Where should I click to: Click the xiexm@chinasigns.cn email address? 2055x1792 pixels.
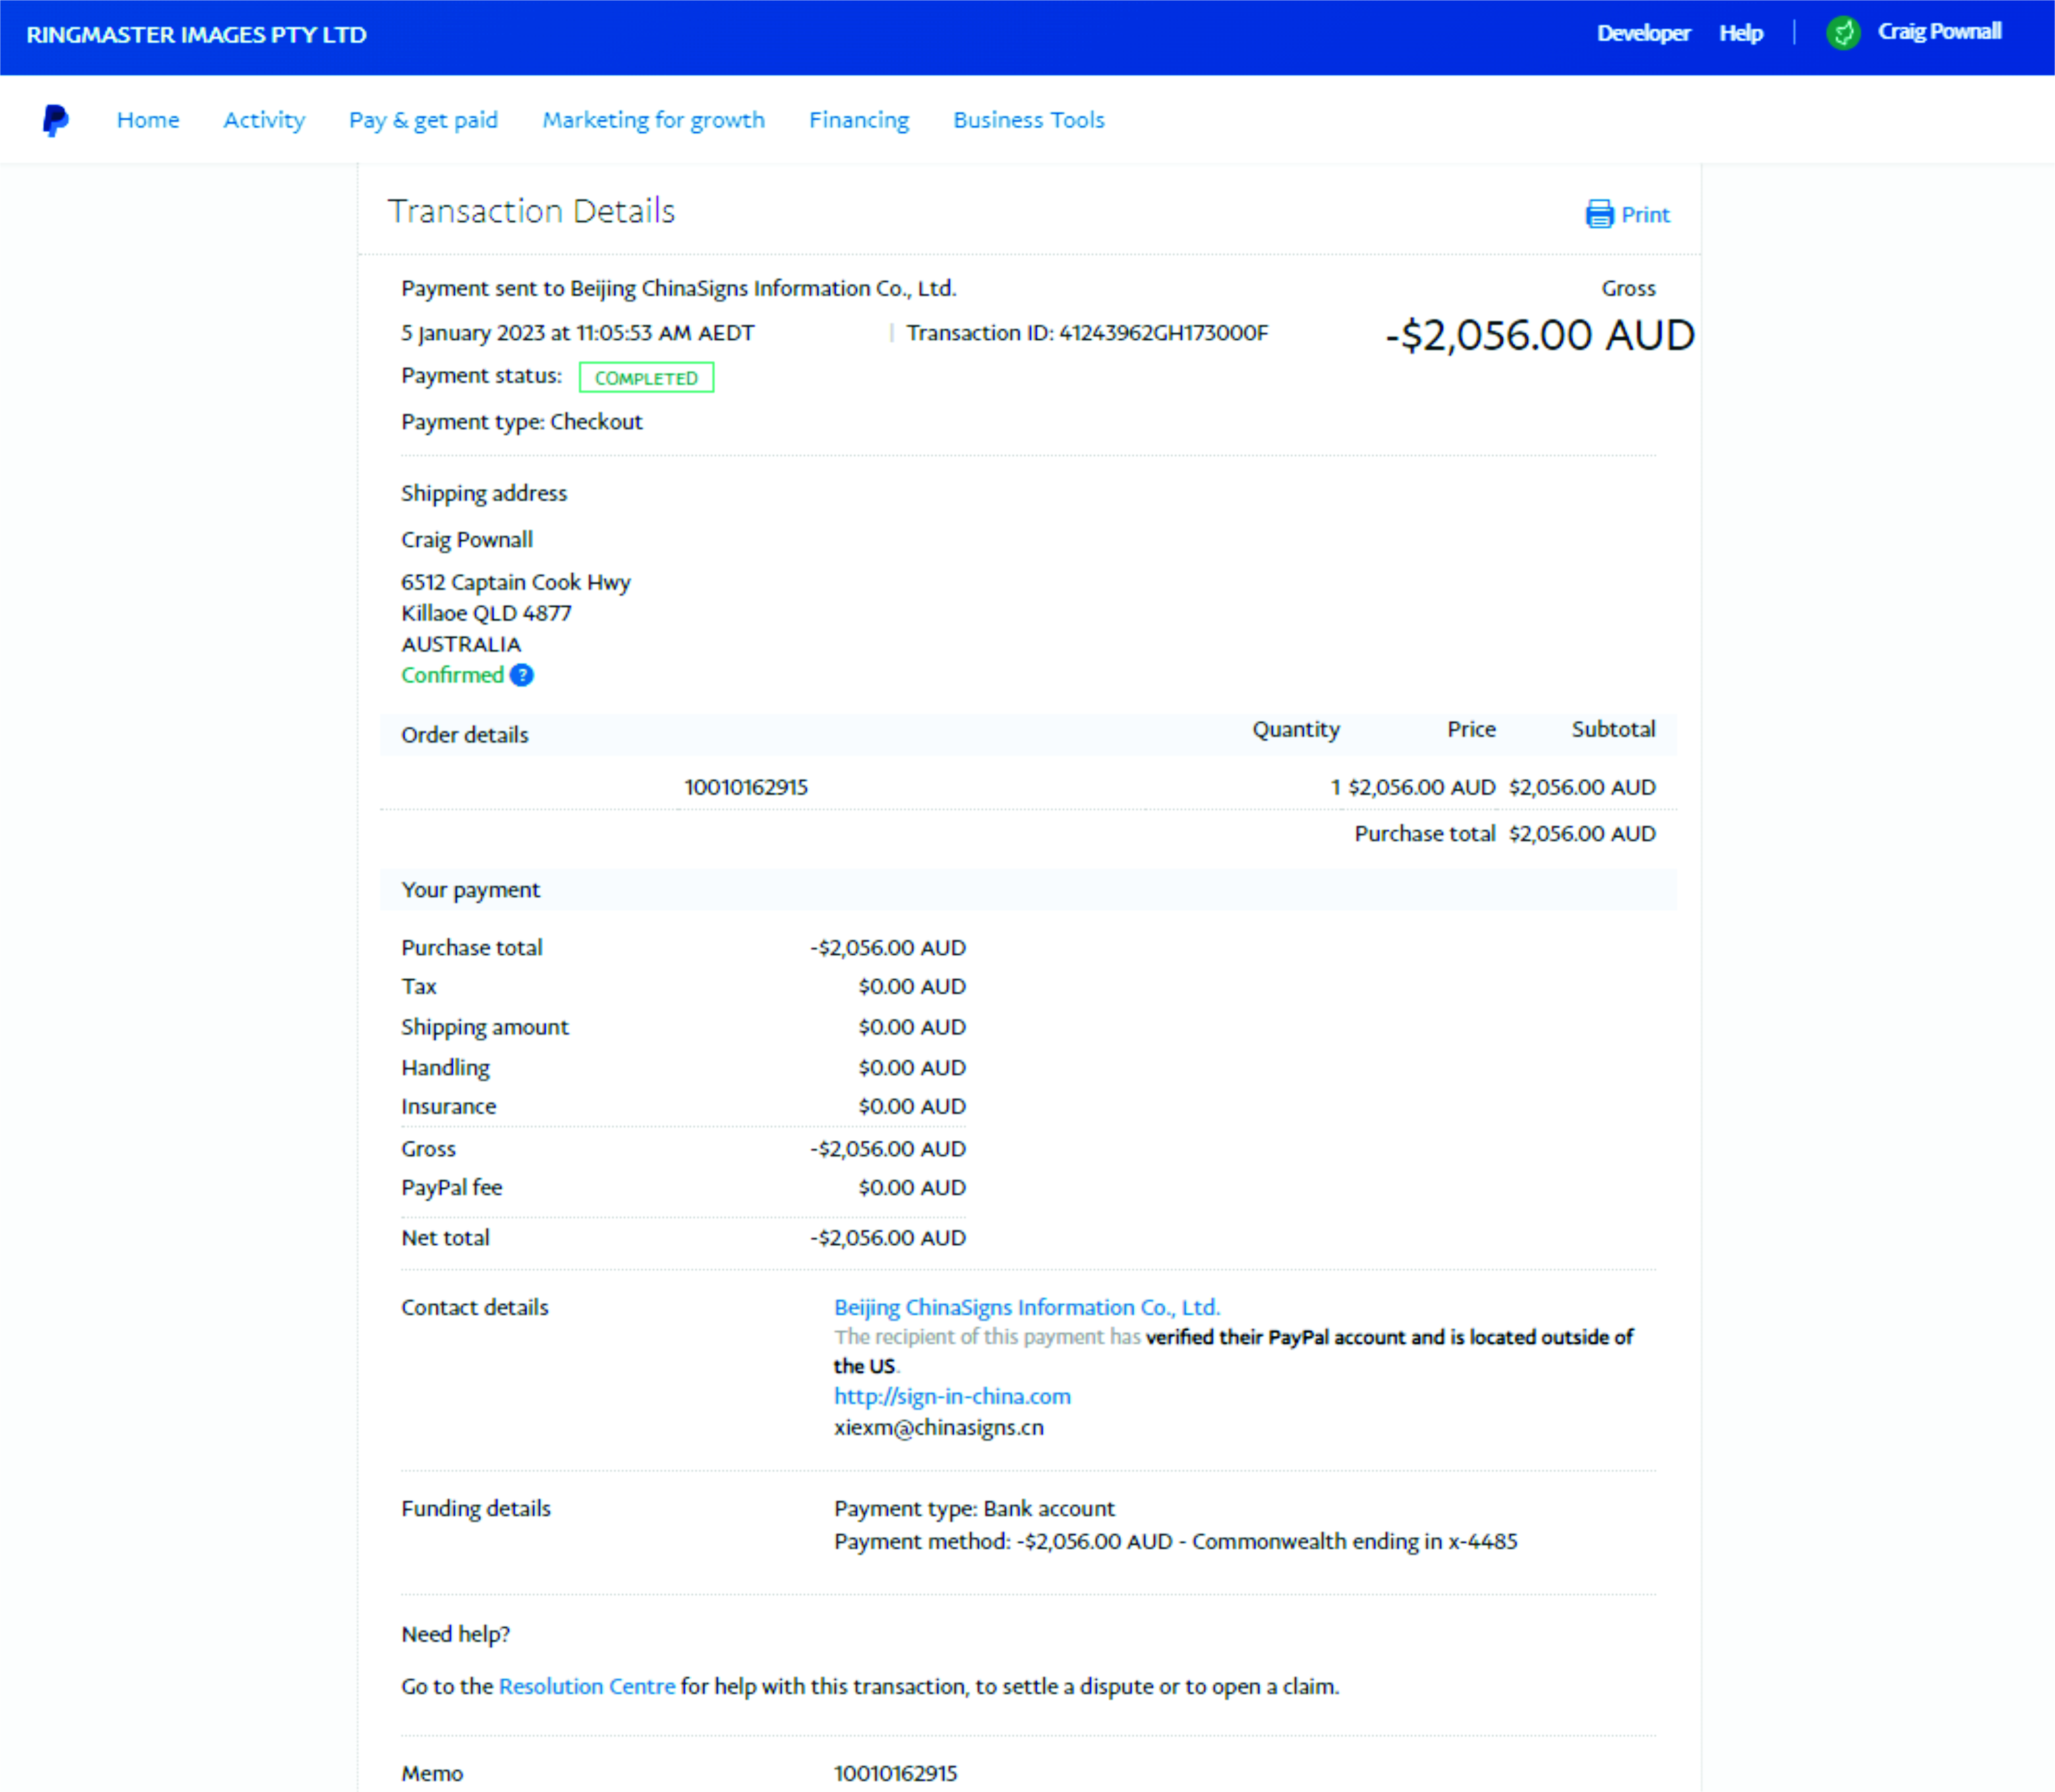click(x=938, y=1427)
